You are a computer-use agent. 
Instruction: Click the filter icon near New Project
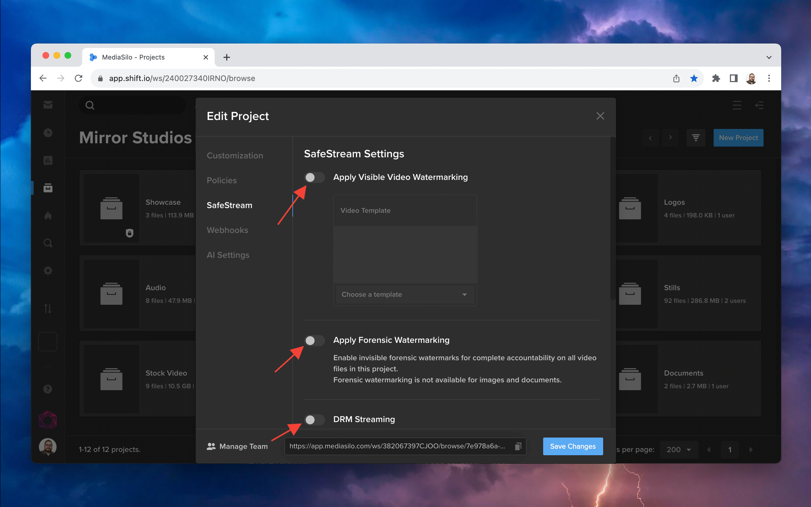[x=695, y=137]
